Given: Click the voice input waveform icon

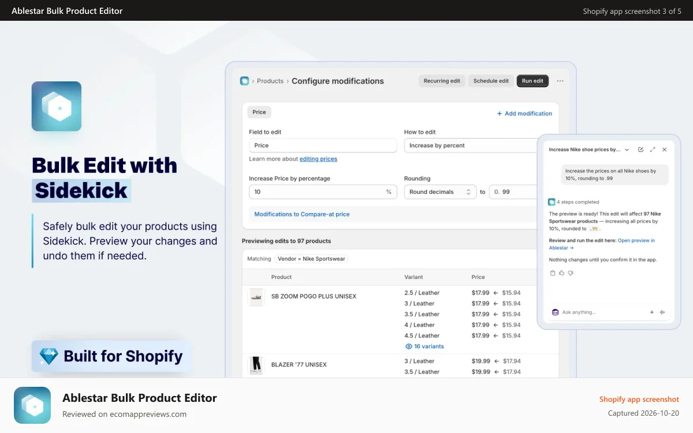Looking at the screenshot, I should tap(662, 312).
